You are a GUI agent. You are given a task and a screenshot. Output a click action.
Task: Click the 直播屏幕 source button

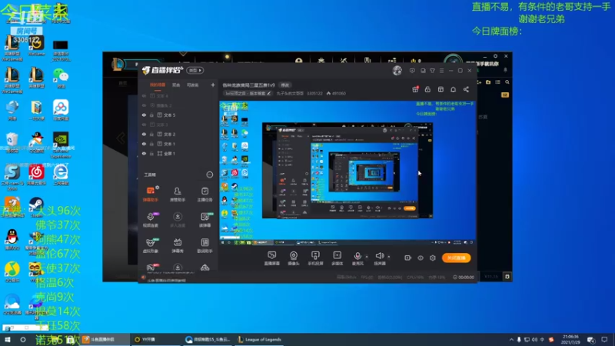[x=272, y=258]
